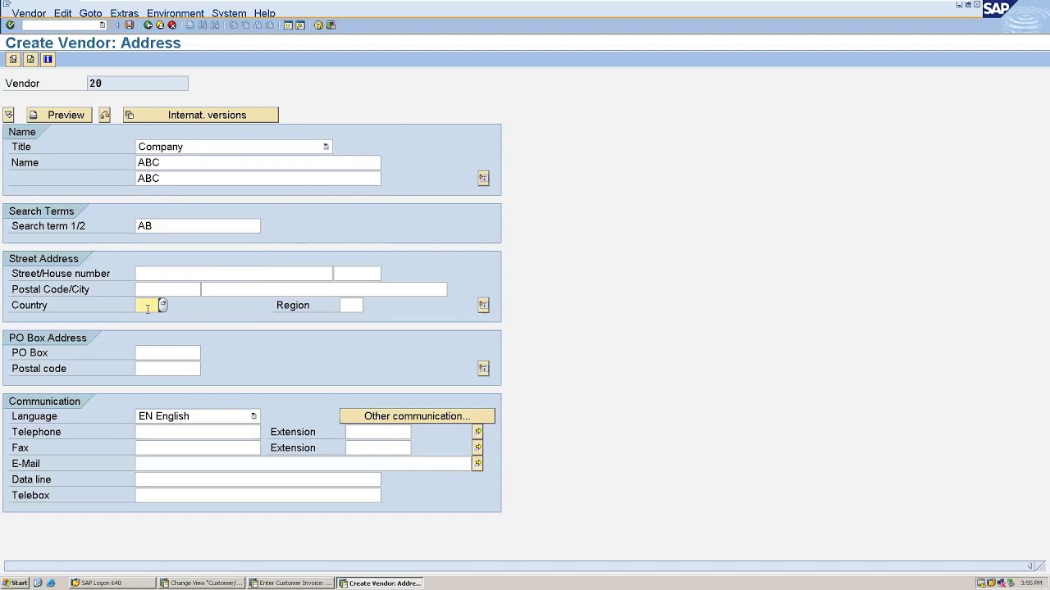The width and height of the screenshot is (1050, 590).
Task: Click the expand icon in PO Box section
Action: click(483, 368)
